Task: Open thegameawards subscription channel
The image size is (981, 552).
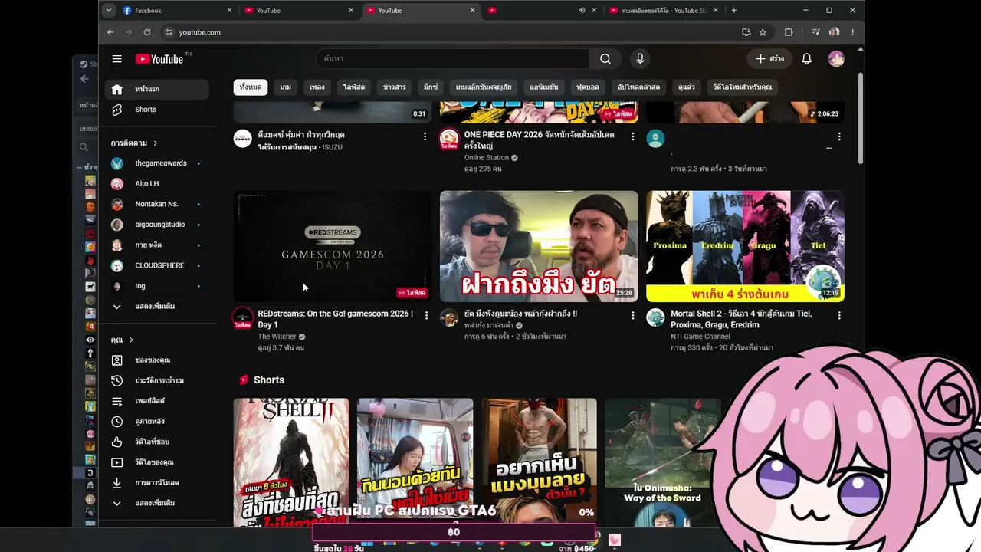Action: coord(156,163)
